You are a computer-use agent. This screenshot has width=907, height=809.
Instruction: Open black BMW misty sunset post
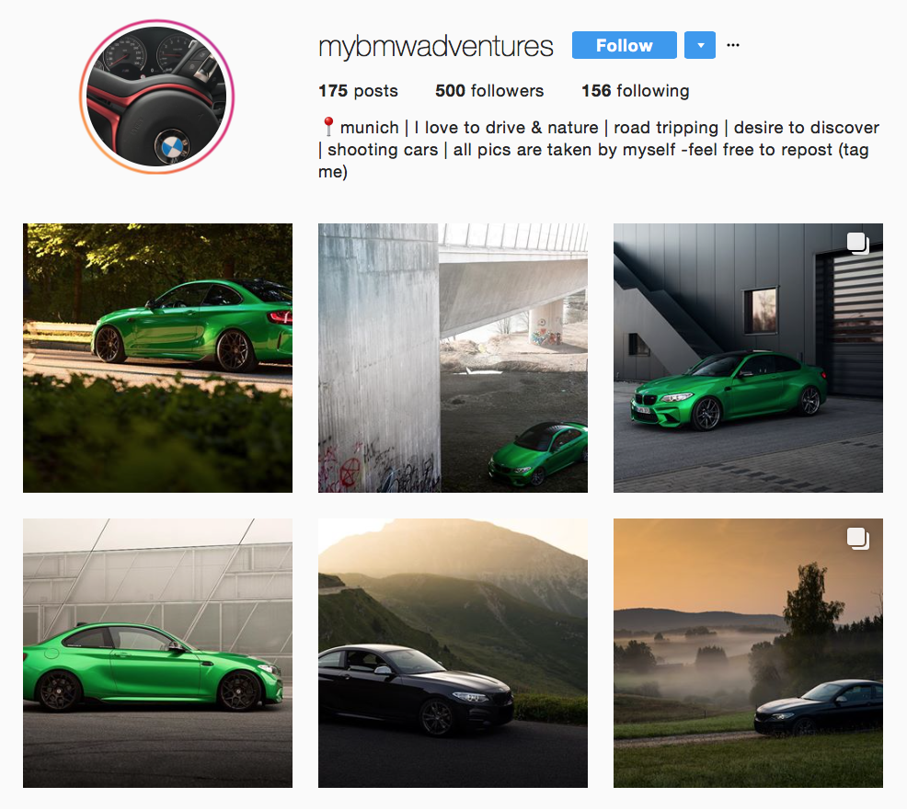[x=748, y=653]
